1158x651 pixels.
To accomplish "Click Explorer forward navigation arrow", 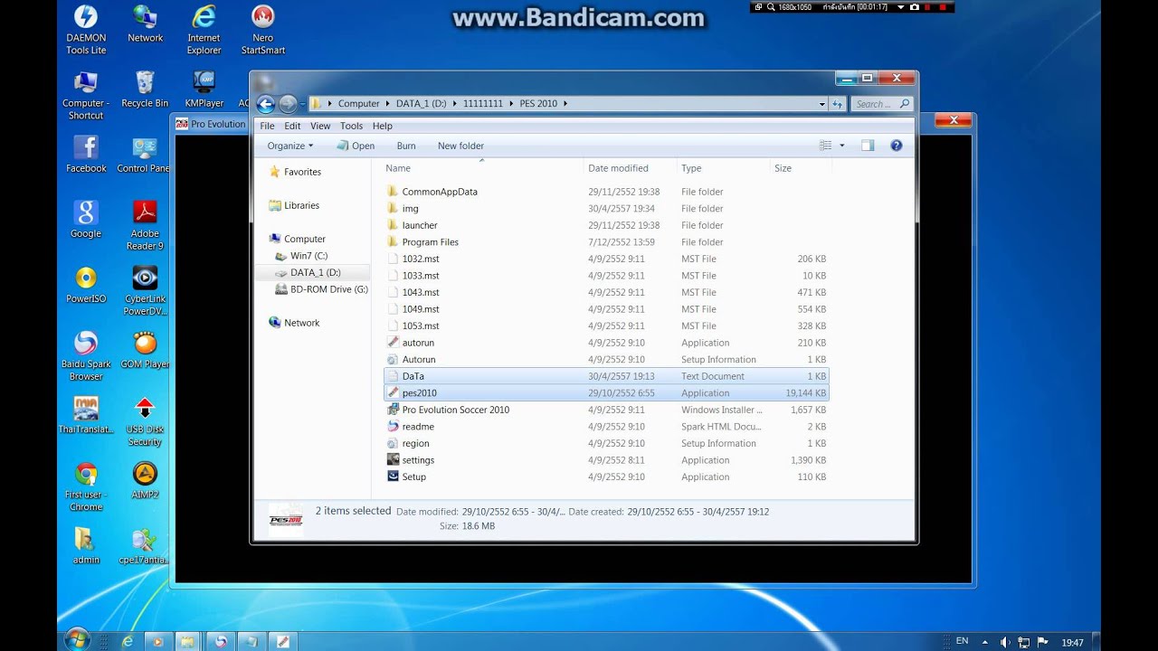I will (288, 104).
